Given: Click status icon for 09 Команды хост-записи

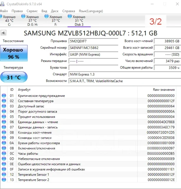Looking at the screenshot, I should (4, 138).
